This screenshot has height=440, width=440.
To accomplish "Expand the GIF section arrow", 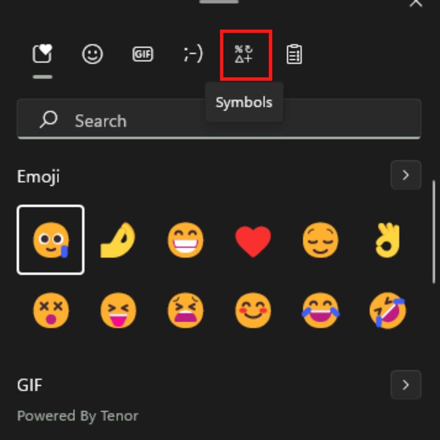I will point(406,384).
